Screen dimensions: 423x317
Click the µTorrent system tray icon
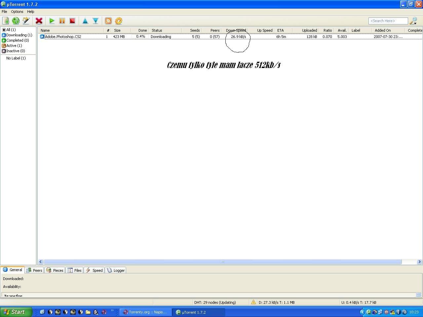coord(368,312)
